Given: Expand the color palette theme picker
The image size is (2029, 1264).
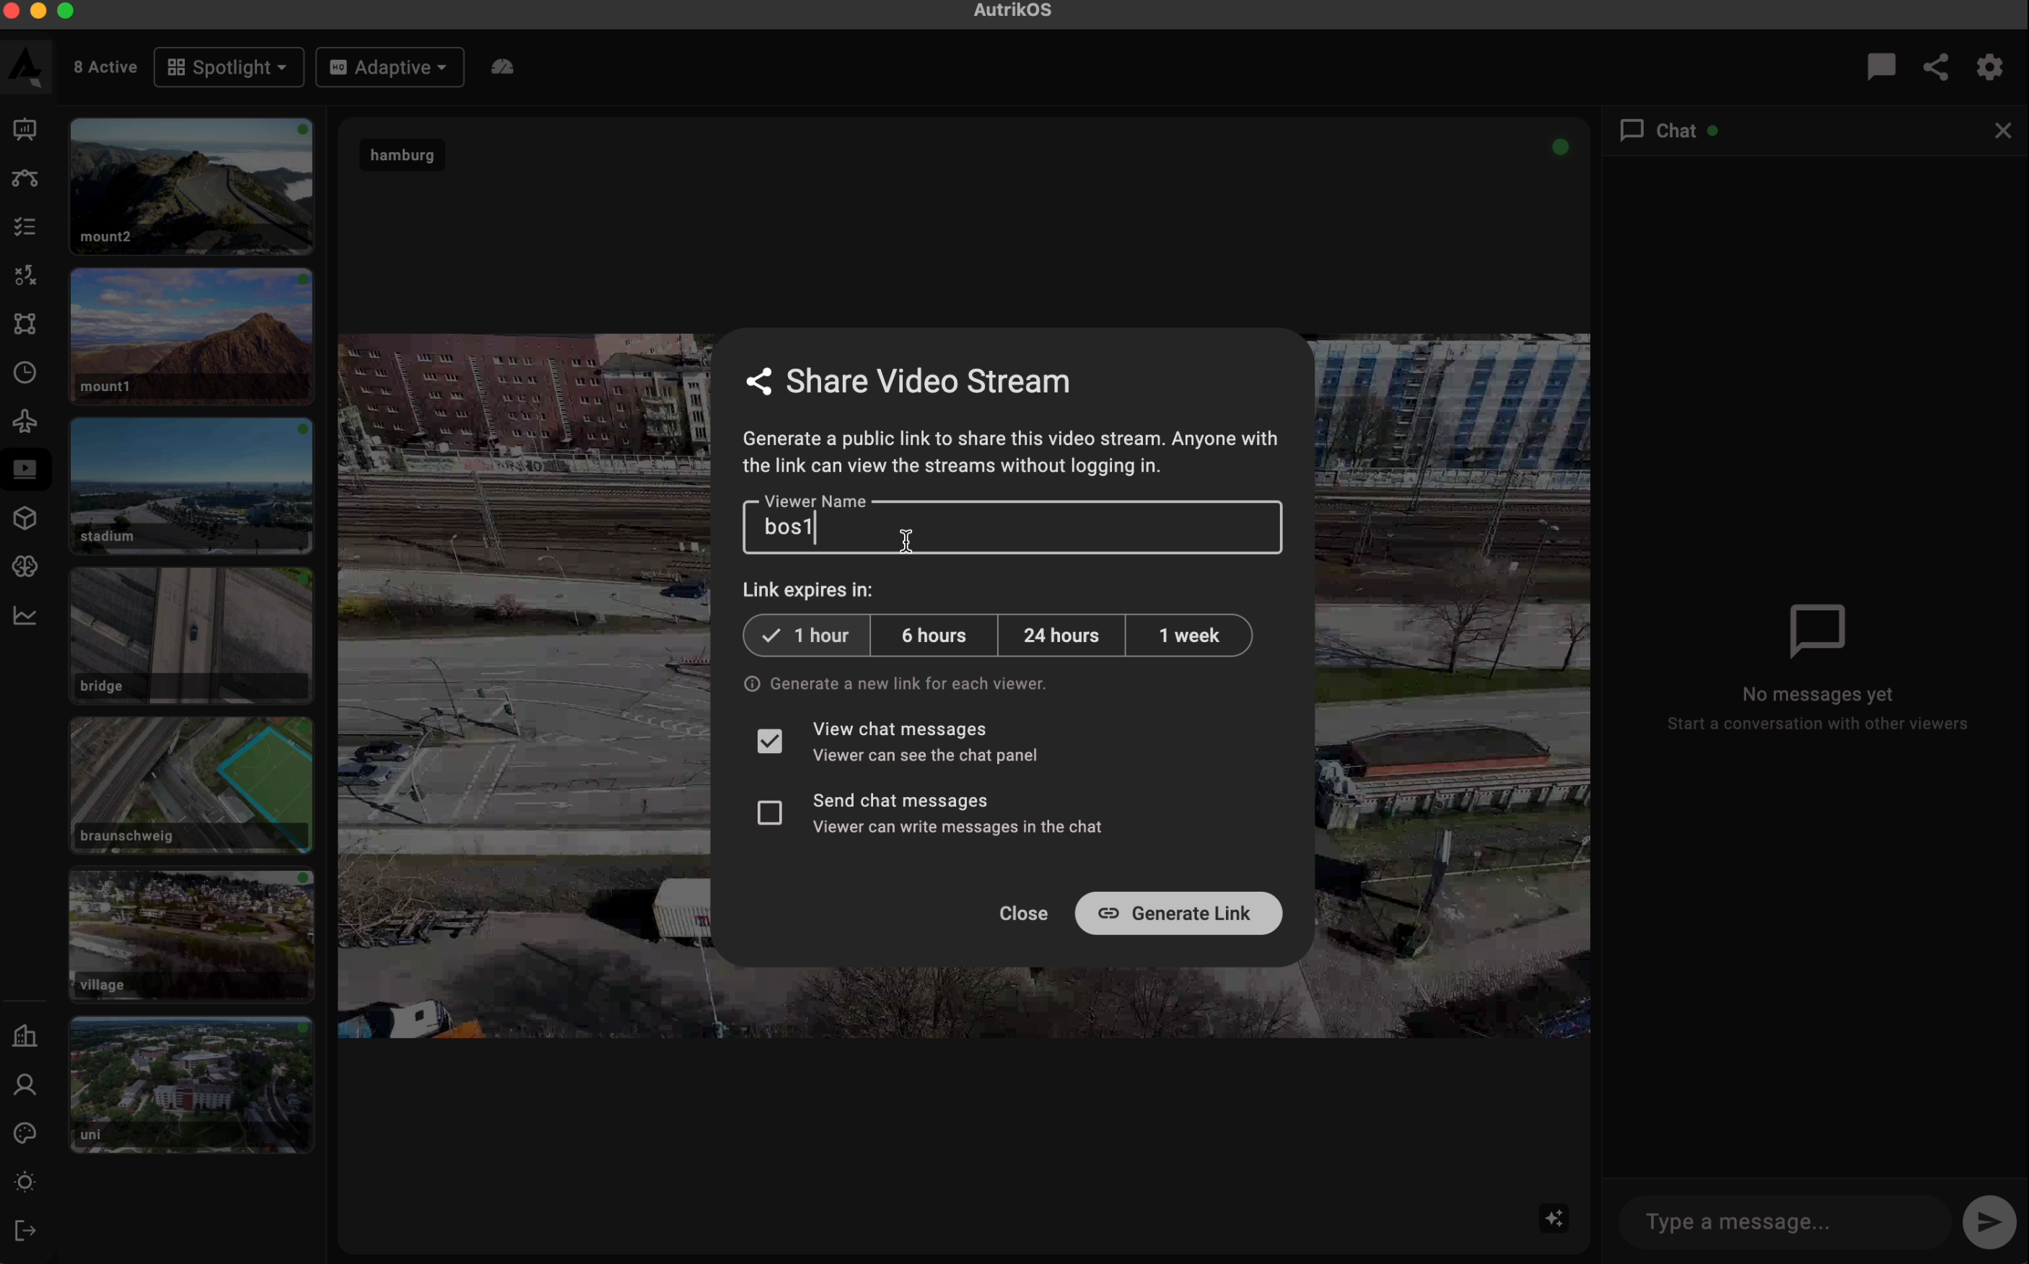Looking at the screenshot, I should tap(25, 1133).
